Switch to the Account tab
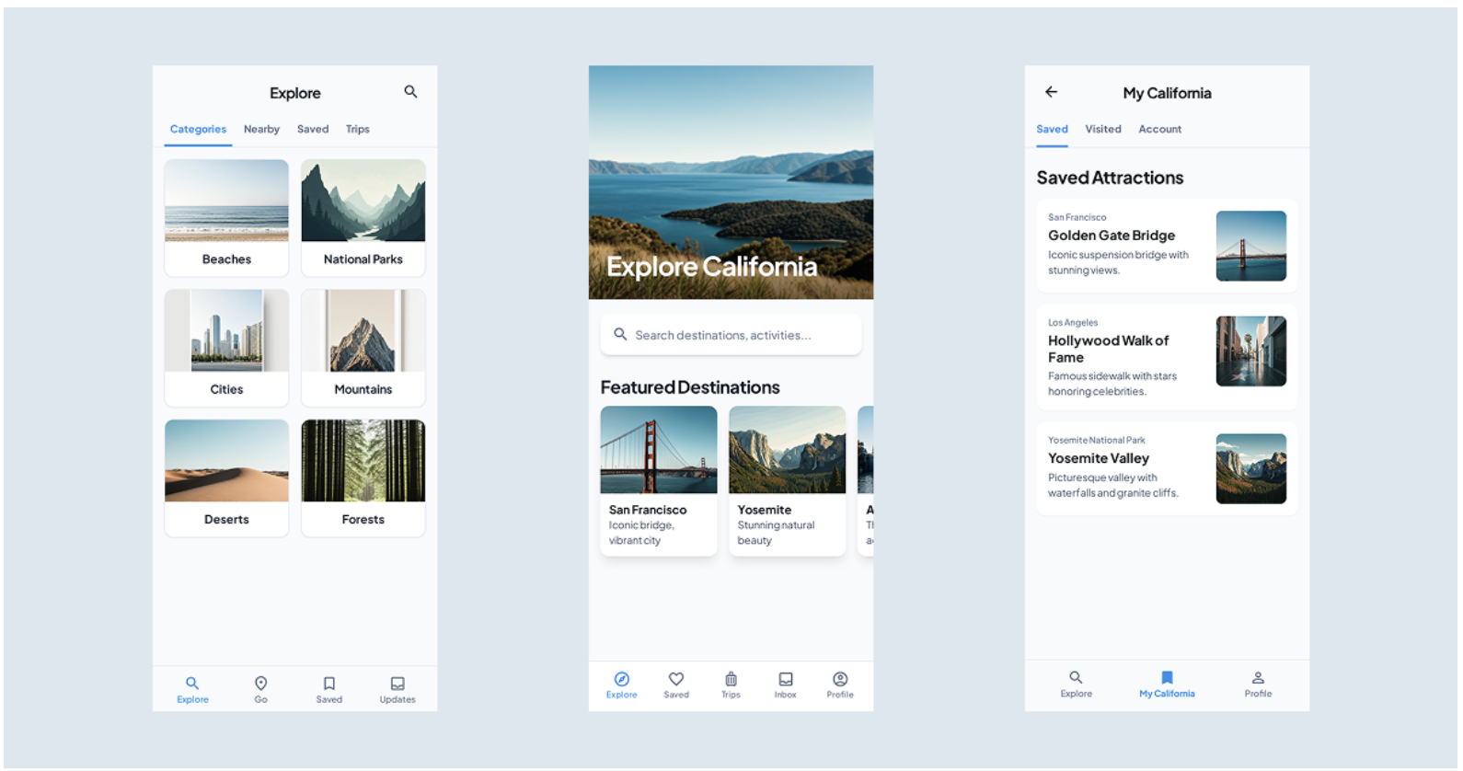This screenshot has width=1463, height=771. coord(1160,130)
